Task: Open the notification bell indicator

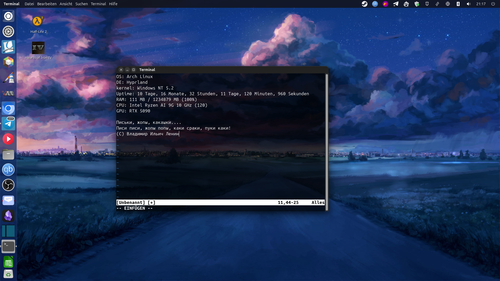Action: tap(427, 4)
